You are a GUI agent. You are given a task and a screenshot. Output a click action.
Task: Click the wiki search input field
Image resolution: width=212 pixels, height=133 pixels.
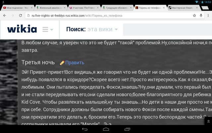(167, 30)
